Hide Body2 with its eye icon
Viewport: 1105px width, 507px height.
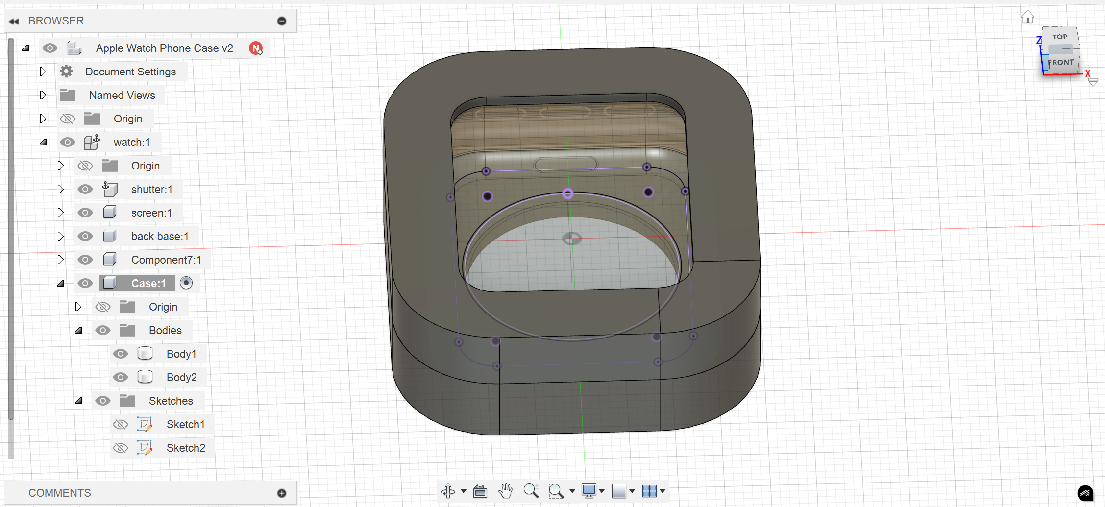coord(121,377)
